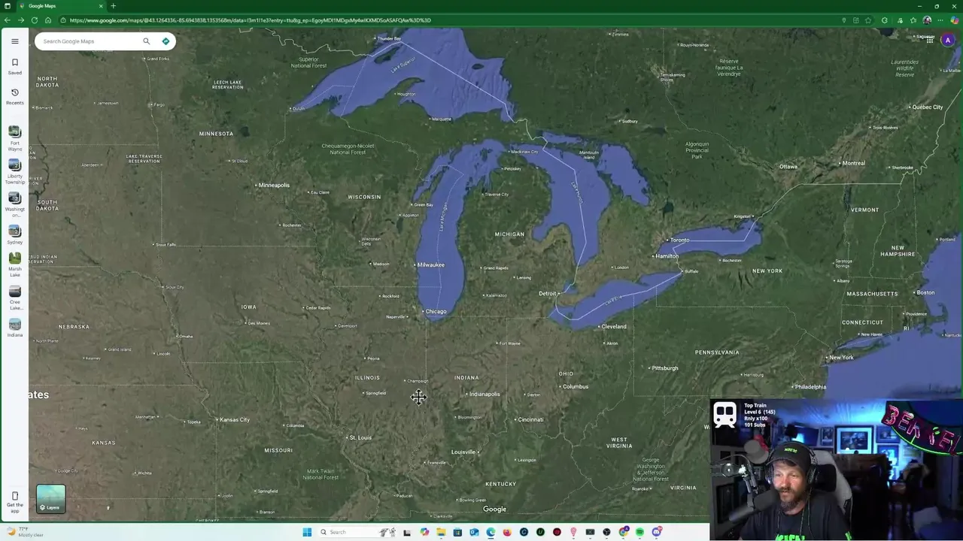Screen dimensions: 963x541
Task: Open the tab actions menu
Action: point(8,6)
